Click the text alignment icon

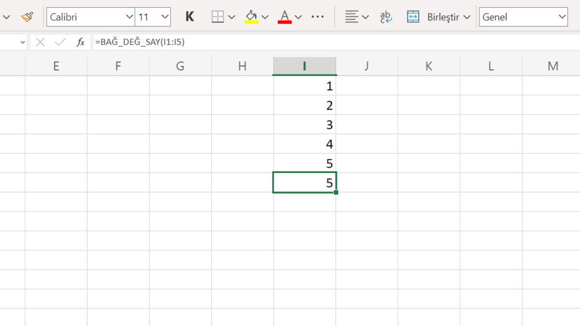(352, 17)
